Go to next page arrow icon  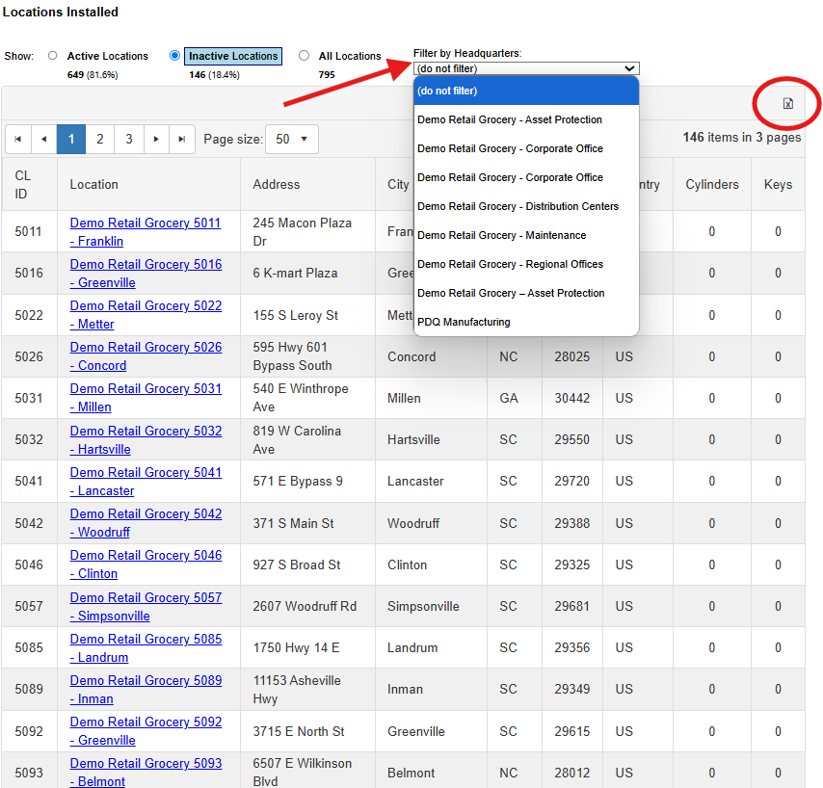point(156,139)
